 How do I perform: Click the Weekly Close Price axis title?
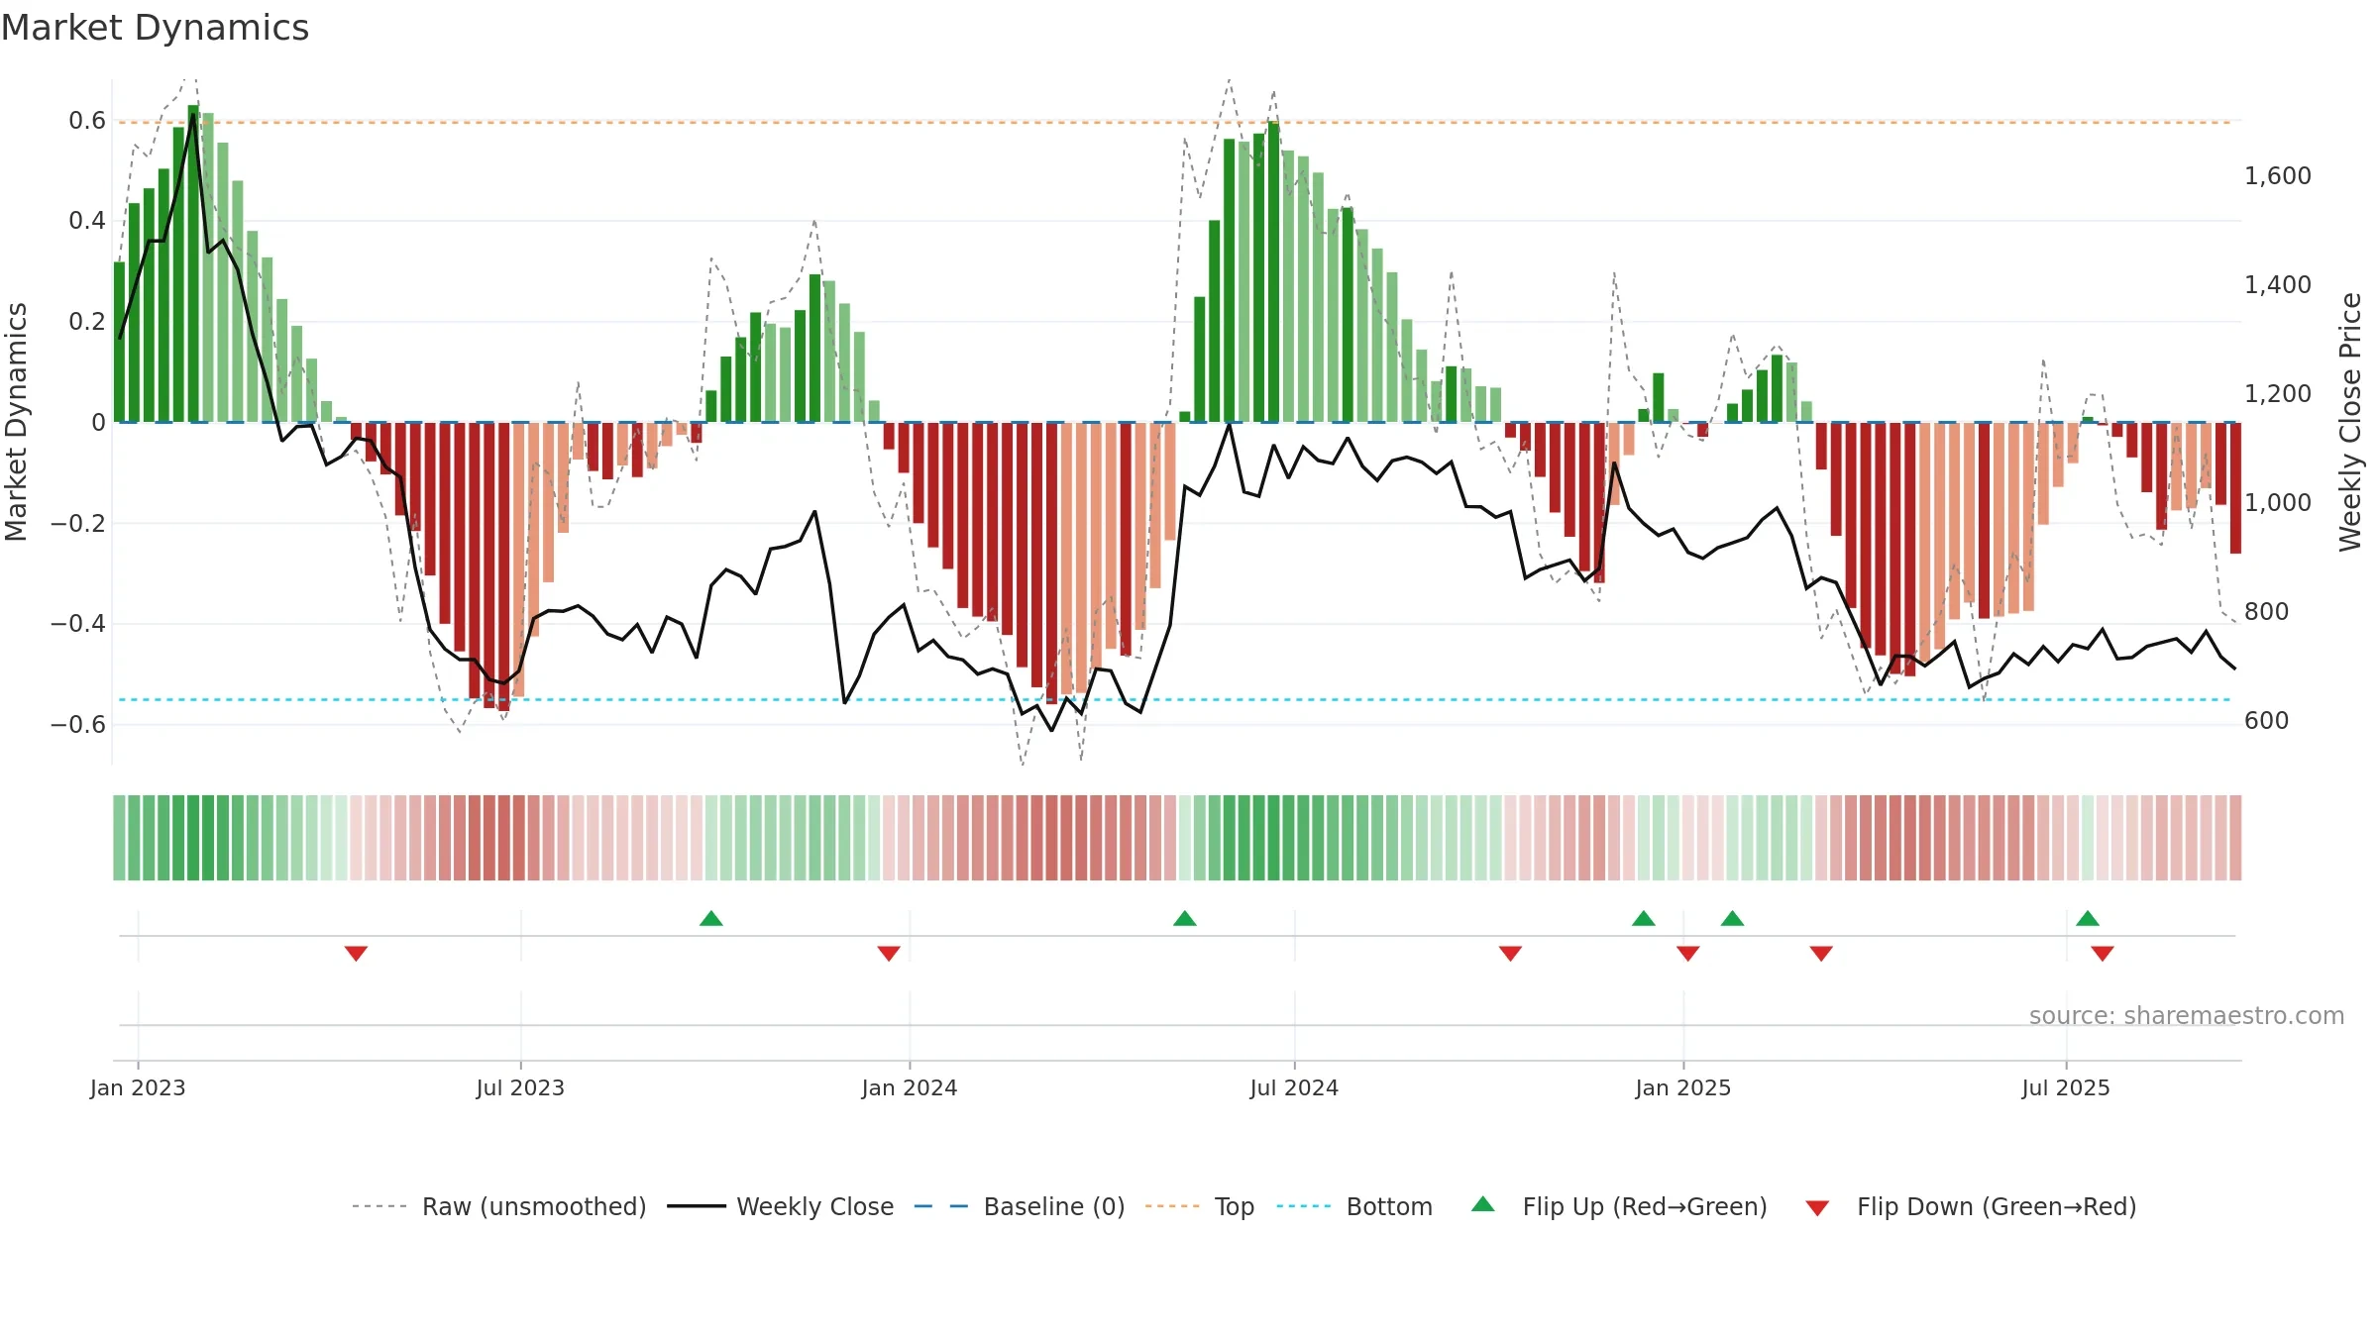[x=2350, y=422]
